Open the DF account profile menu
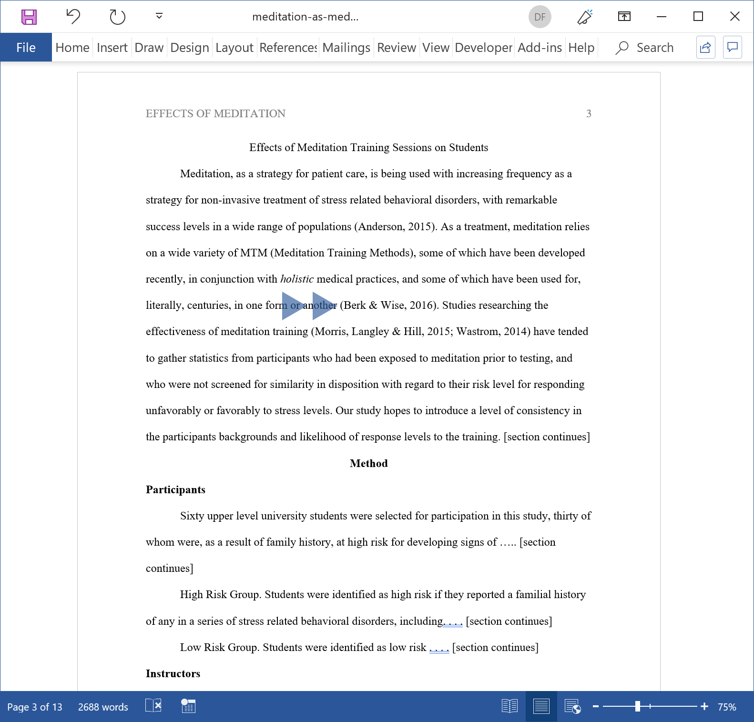Viewport: 754px width, 722px height. tap(540, 17)
